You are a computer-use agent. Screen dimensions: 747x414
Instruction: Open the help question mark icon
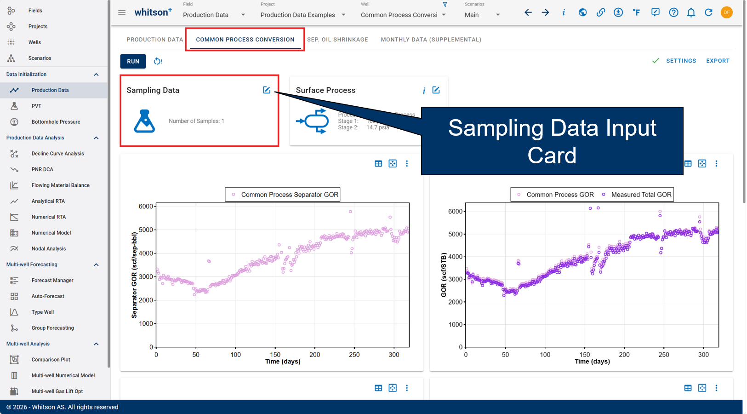(673, 12)
